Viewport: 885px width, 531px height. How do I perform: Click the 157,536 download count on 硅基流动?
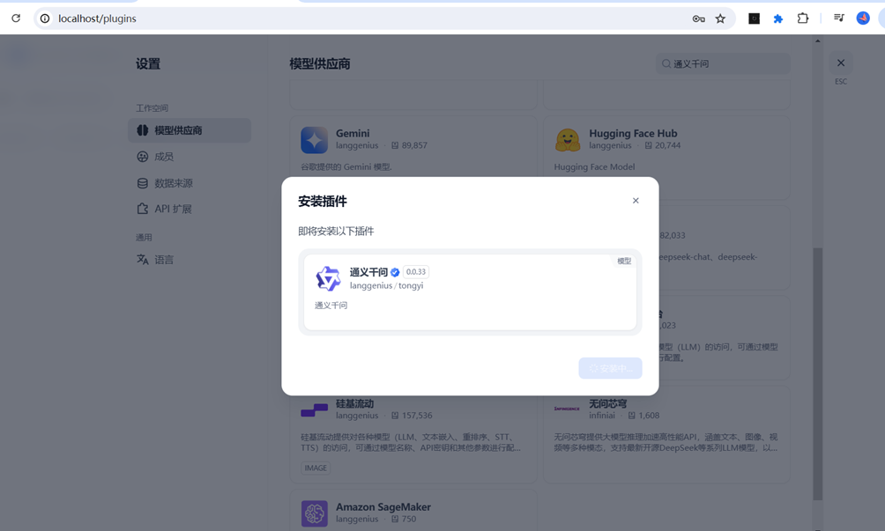417,416
